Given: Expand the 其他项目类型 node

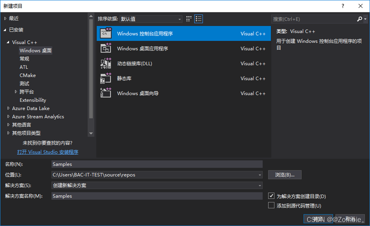Looking at the screenshot, I should click(x=8, y=133).
